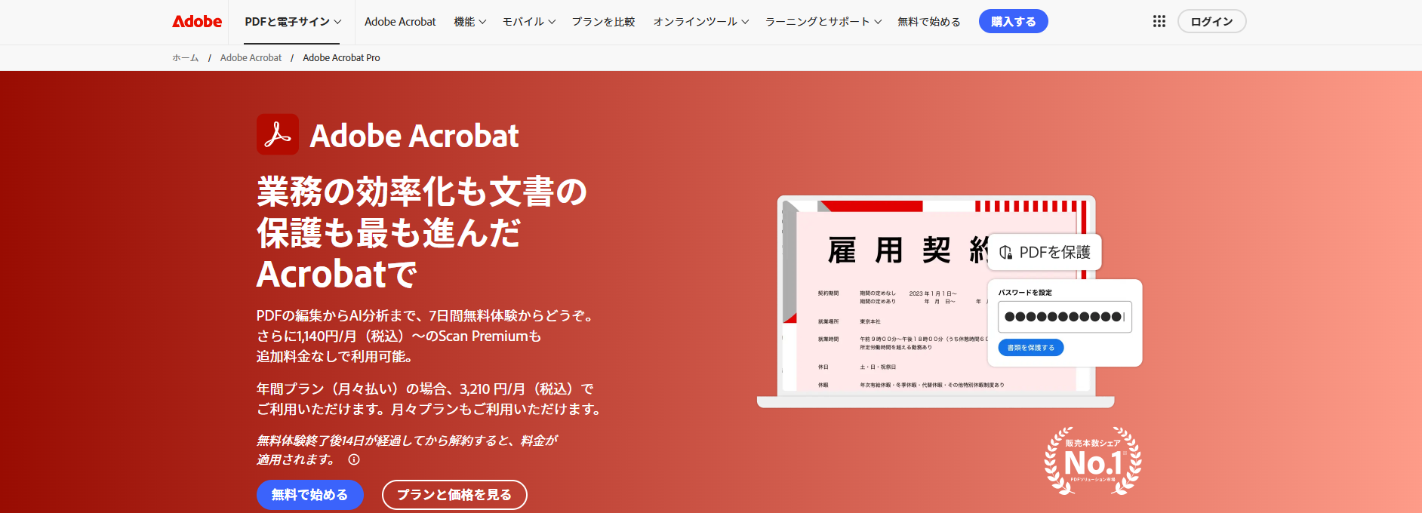This screenshot has width=1422, height=513.
Task: Open the プランを比較 nav item
Action: (603, 21)
